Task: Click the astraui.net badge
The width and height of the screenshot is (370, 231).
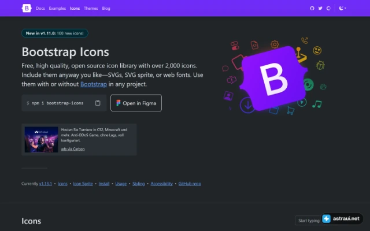Action: point(342,218)
